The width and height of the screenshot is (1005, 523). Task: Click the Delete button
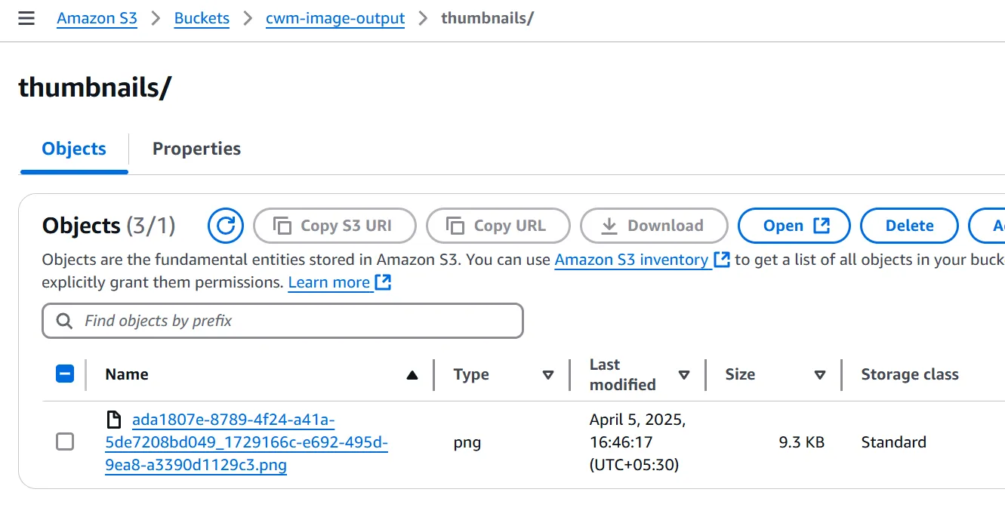tap(909, 226)
